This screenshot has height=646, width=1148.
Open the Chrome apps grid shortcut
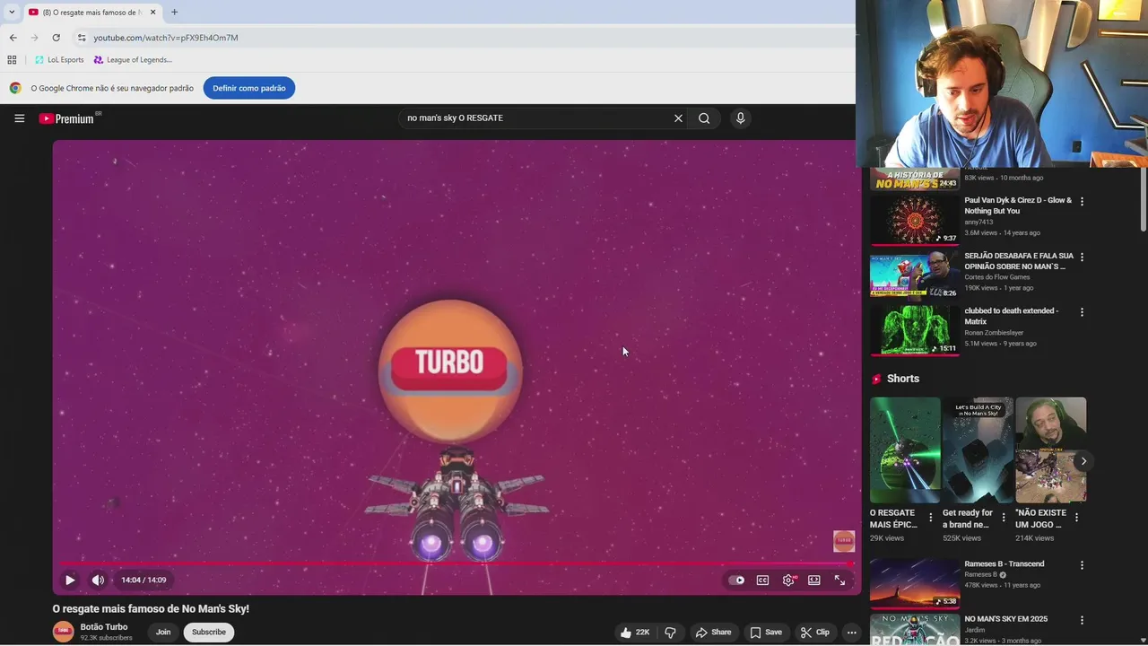point(12,60)
